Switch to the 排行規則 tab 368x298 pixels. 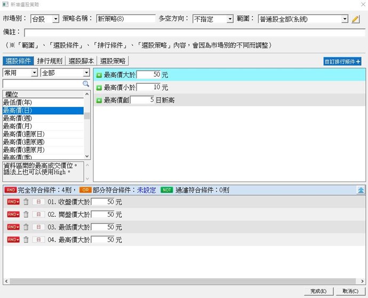(51, 61)
